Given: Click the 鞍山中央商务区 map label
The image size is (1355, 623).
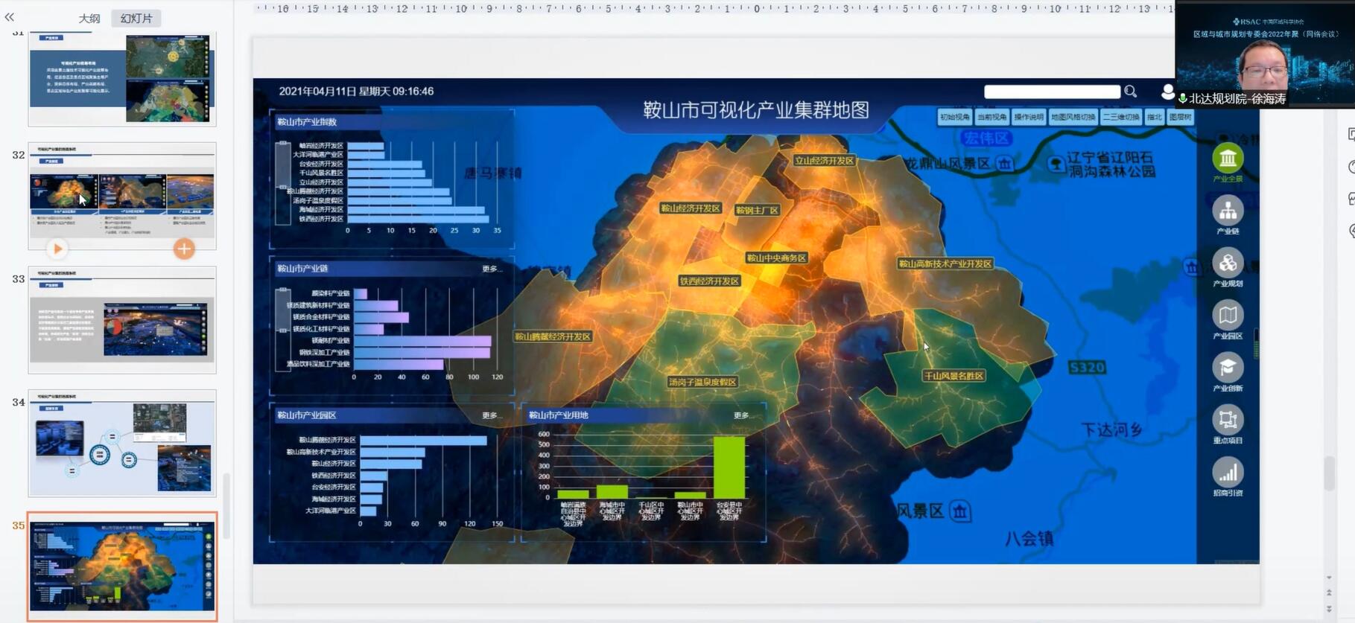Looking at the screenshot, I should [x=776, y=258].
